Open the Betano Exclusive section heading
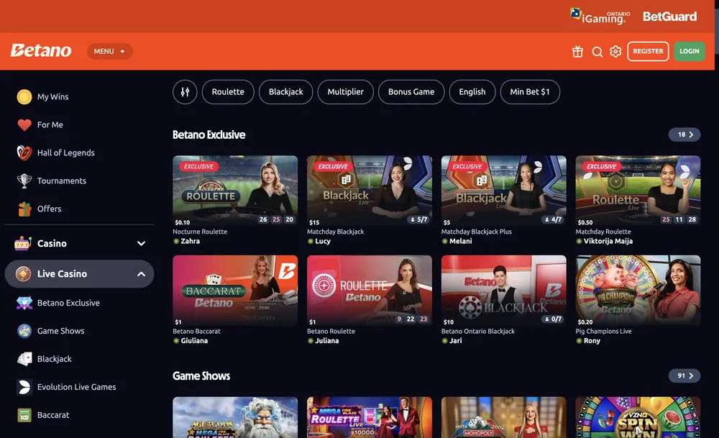 pyautogui.click(x=209, y=134)
